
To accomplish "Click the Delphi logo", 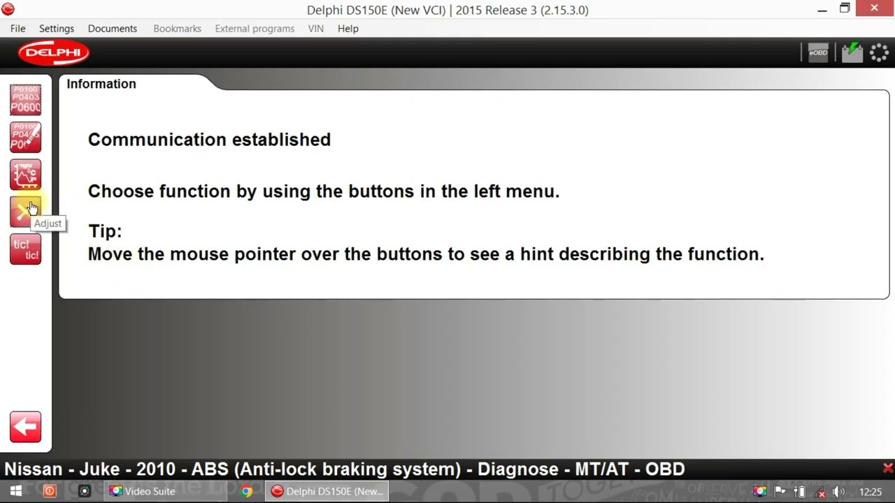I will [x=54, y=52].
